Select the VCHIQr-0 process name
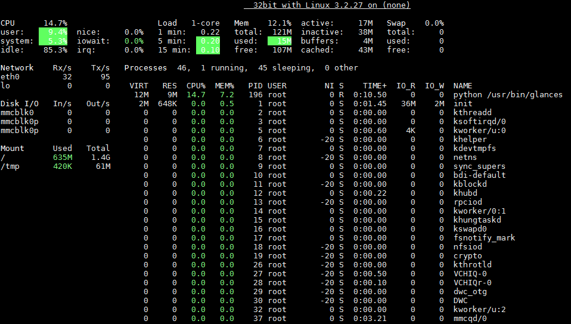Viewport: 571px width, 324px height. (472, 283)
